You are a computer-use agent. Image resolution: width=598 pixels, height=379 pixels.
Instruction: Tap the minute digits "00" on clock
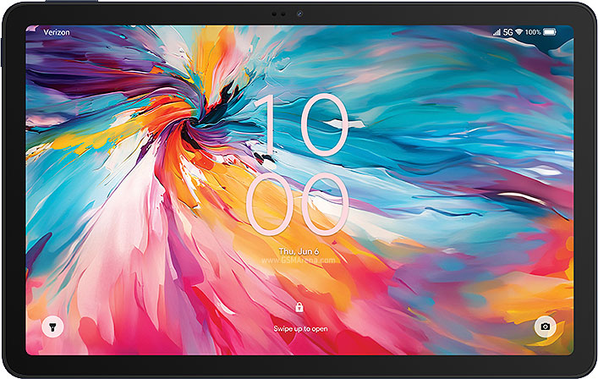pos(298,204)
